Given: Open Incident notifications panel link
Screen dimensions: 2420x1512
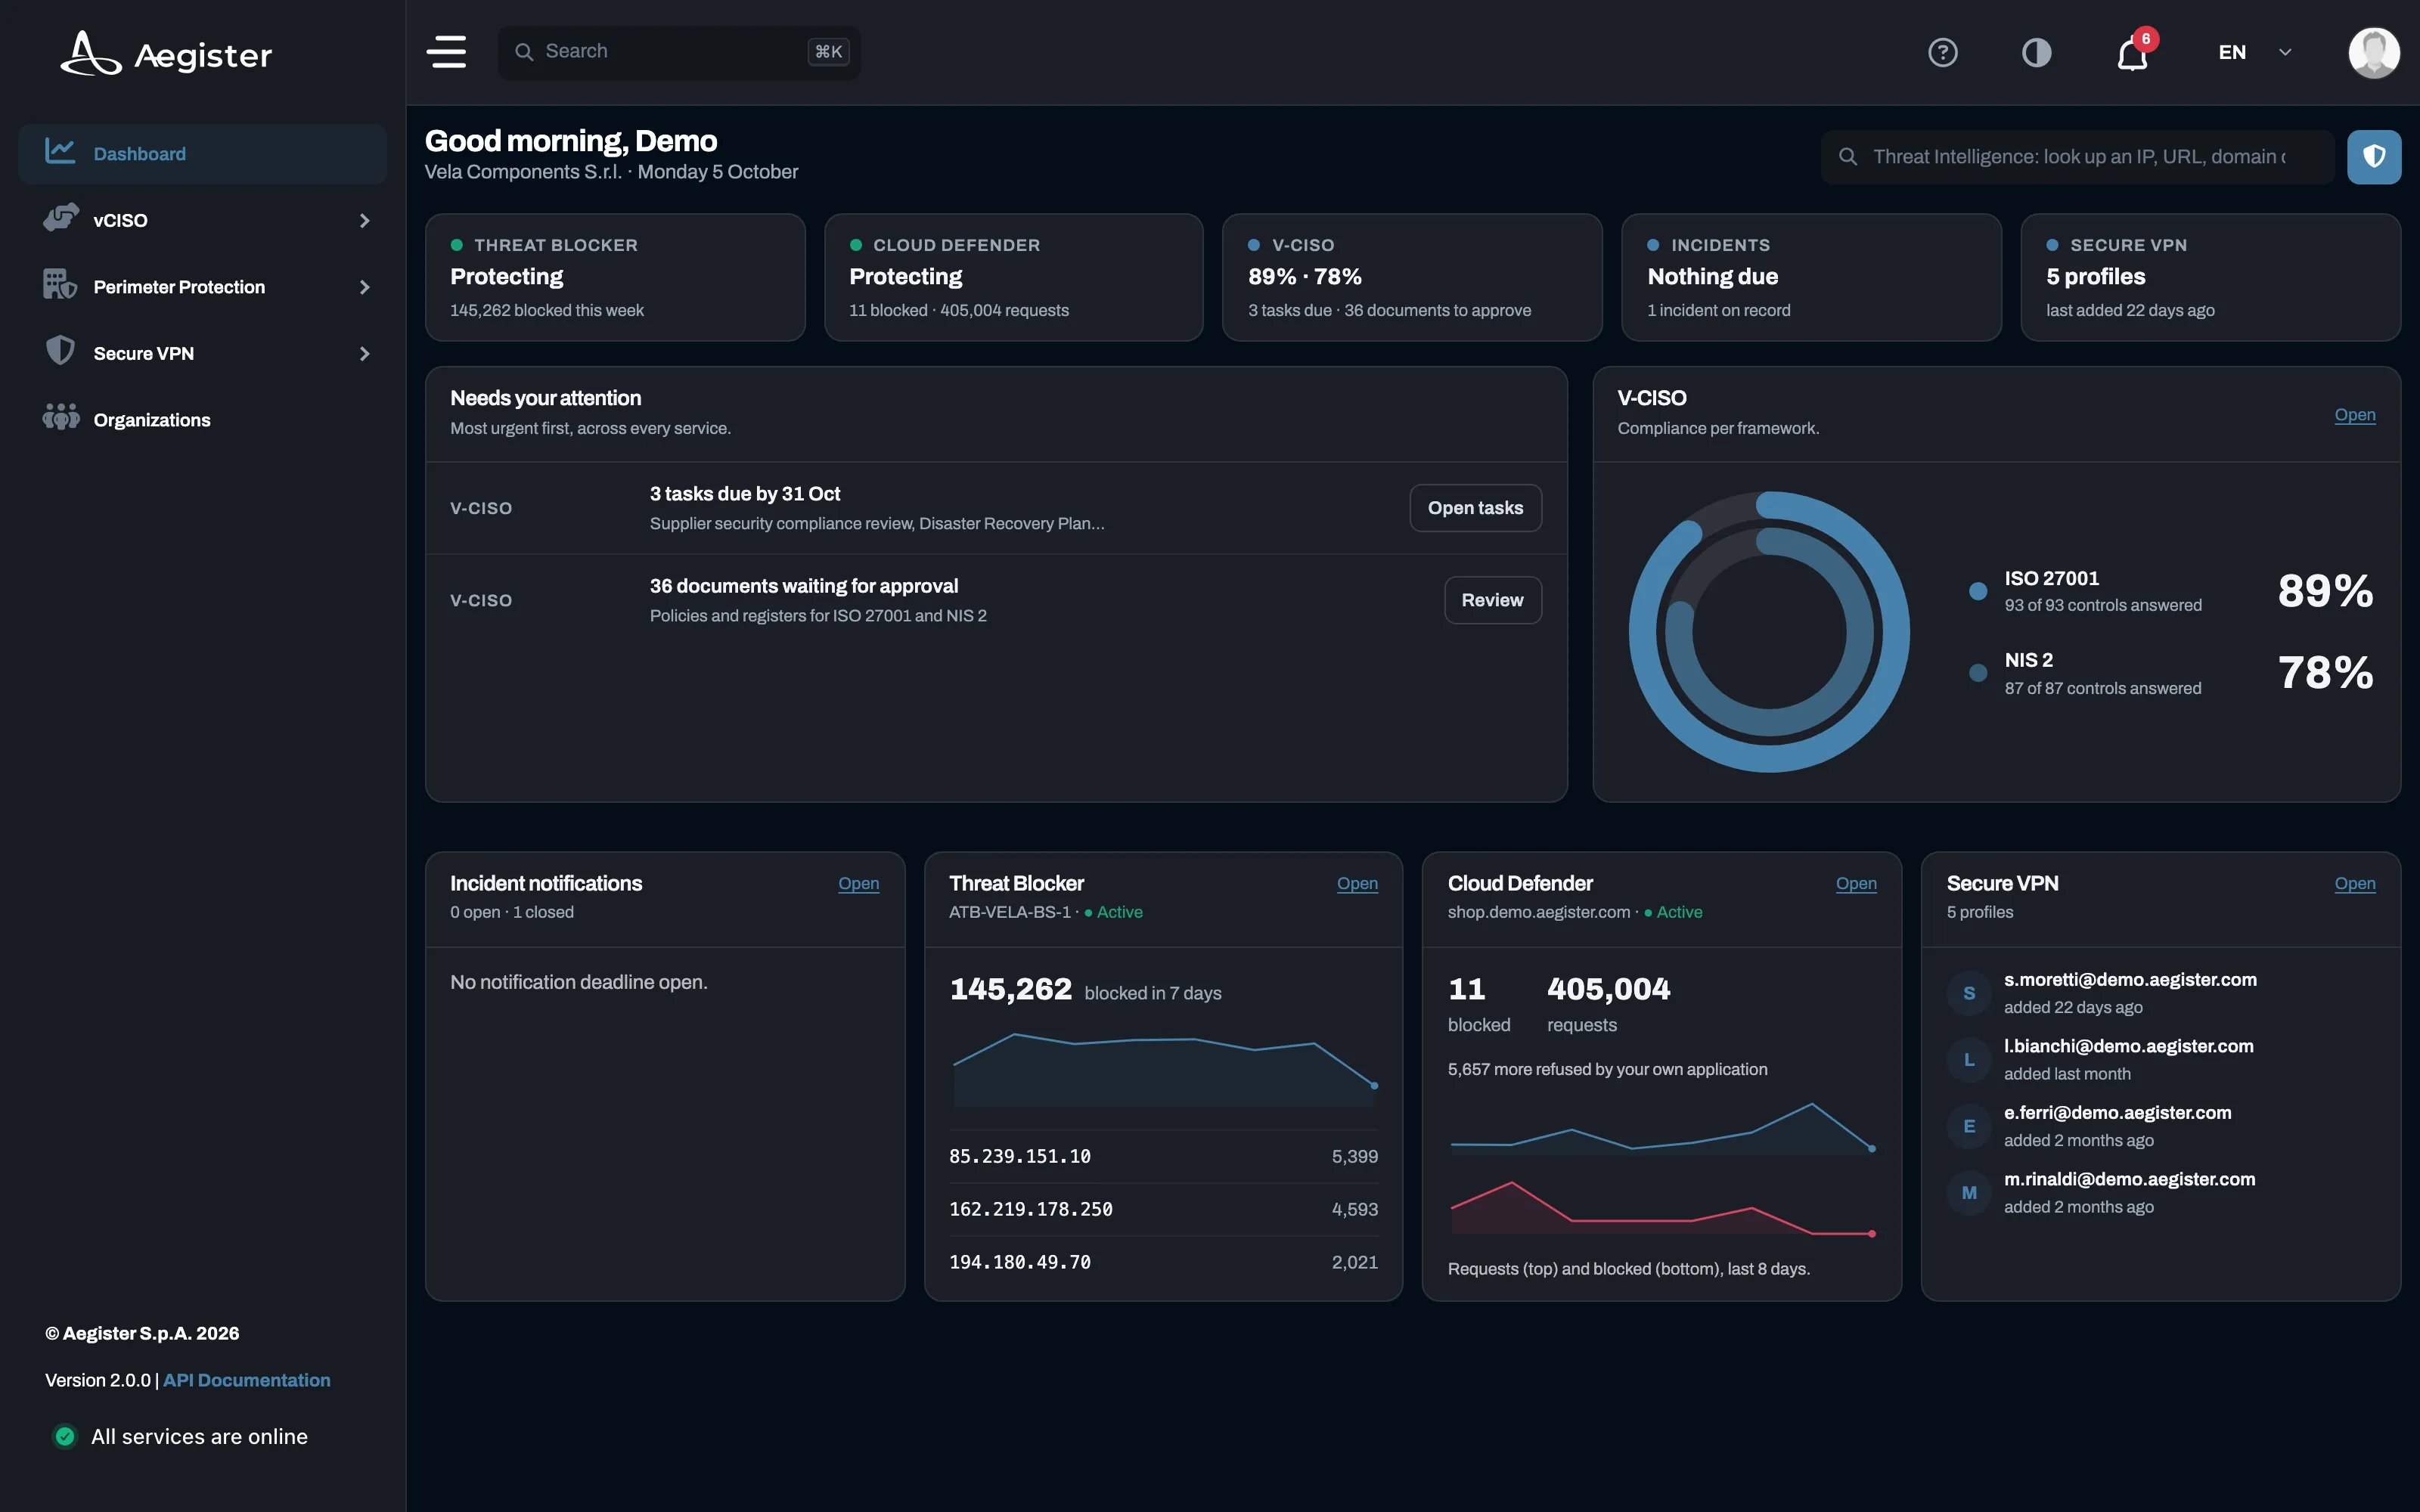Looking at the screenshot, I should tap(858, 884).
